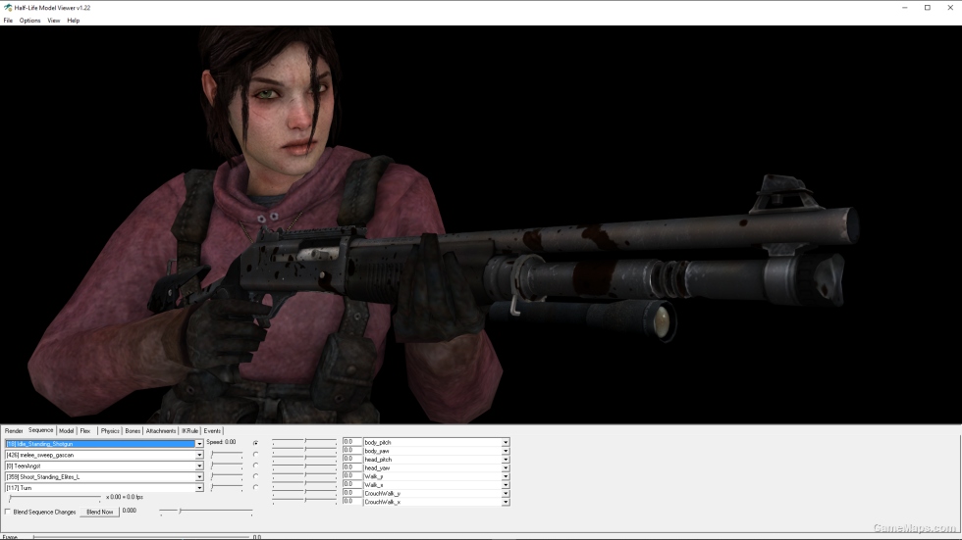962x540 pixels.
Task: Click the Walk_y value field
Action: (351, 475)
